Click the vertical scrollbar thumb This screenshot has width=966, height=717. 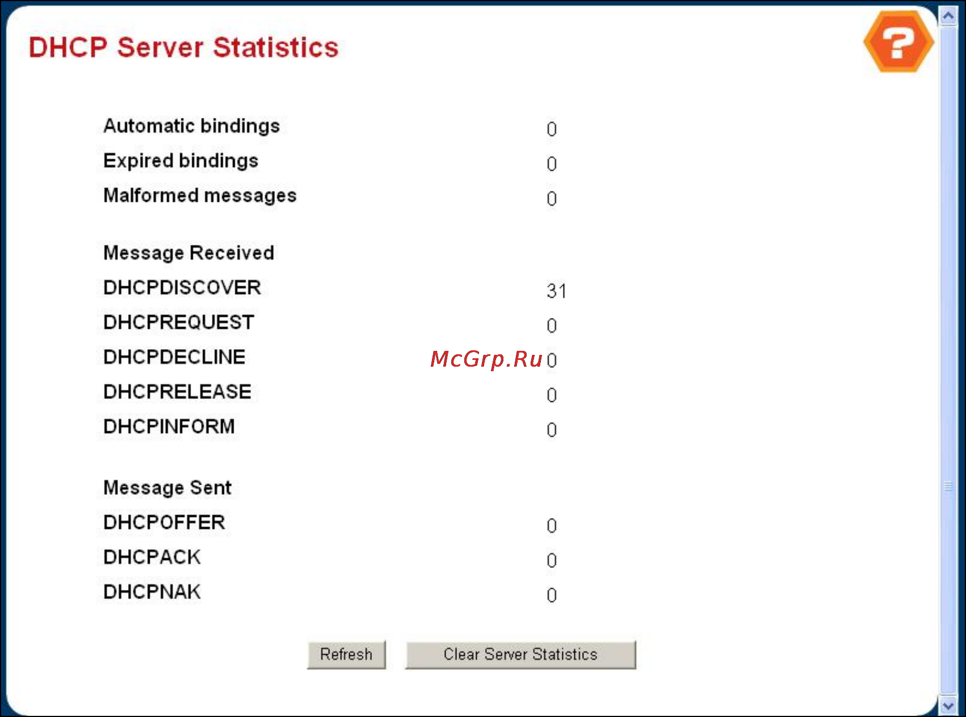(948, 360)
